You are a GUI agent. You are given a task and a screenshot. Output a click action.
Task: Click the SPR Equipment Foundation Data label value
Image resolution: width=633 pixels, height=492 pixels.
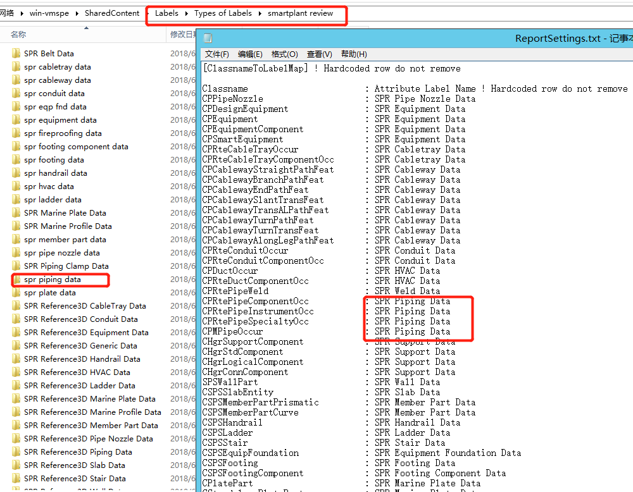click(x=448, y=453)
